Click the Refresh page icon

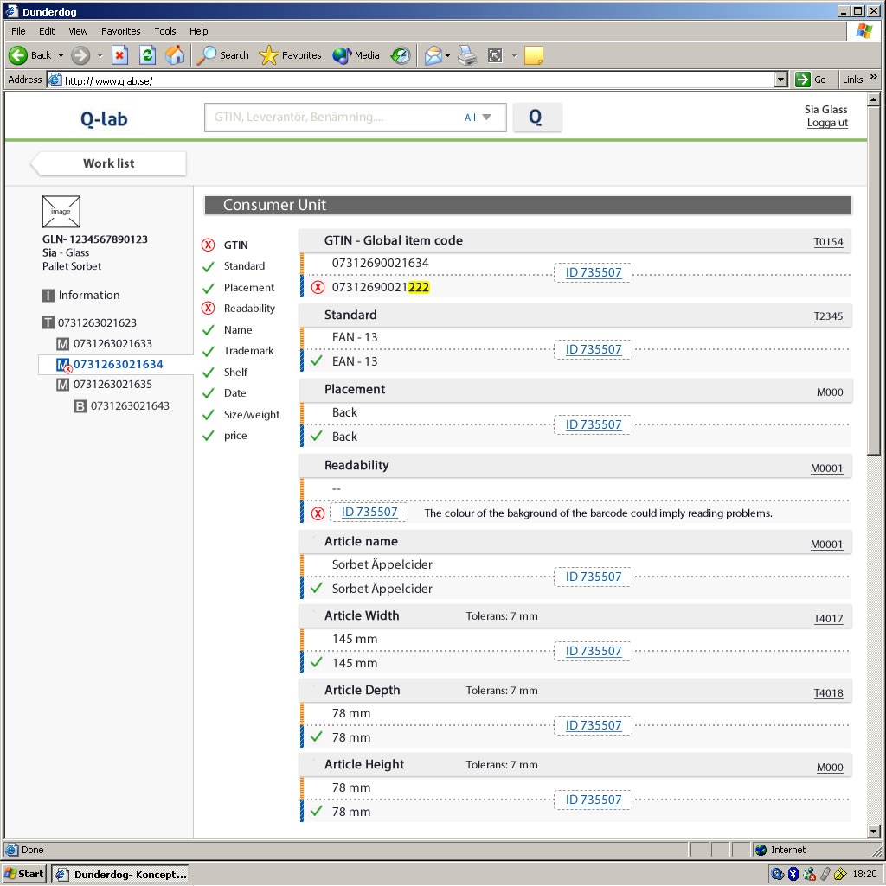click(x=147, y=55)
